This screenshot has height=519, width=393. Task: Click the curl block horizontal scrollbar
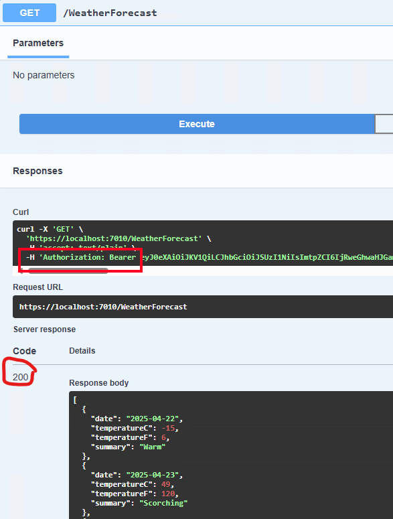68,271
